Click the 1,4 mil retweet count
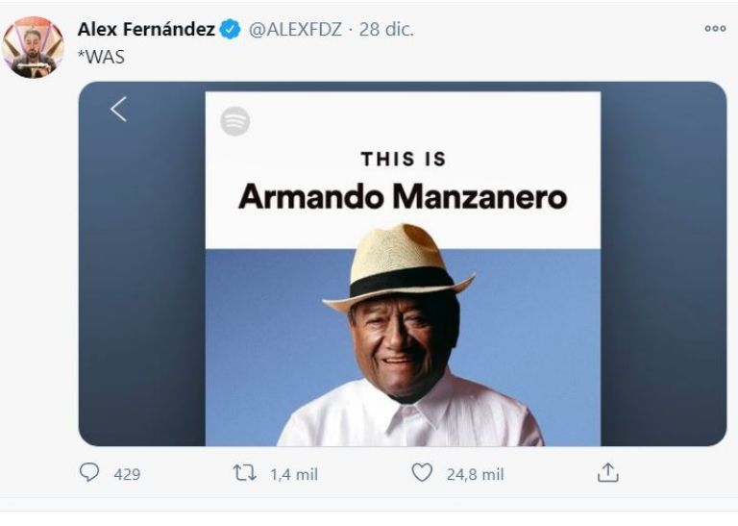Screen dimensions: 738x526 [294, 474]
